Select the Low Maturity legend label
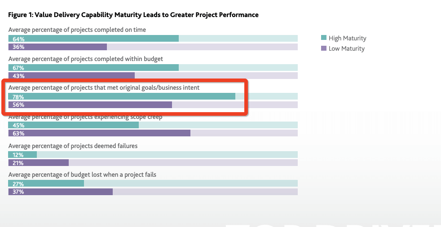 point(346,48)
